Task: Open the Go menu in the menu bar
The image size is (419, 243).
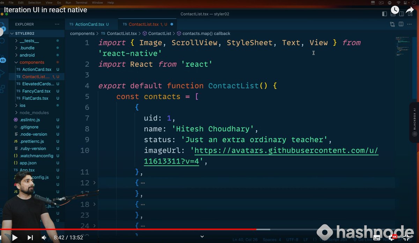Action: pos(59,2)
